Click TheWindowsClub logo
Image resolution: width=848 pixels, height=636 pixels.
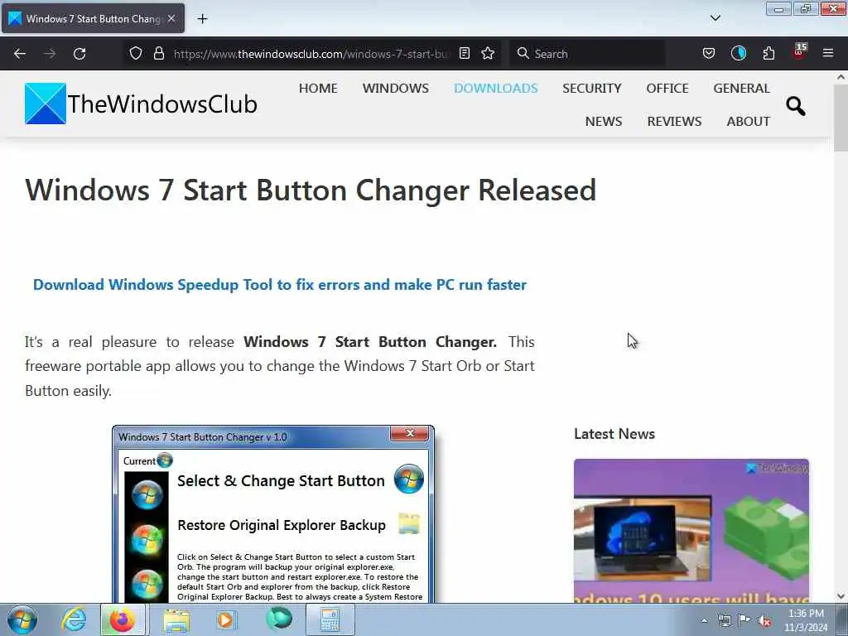141,104
